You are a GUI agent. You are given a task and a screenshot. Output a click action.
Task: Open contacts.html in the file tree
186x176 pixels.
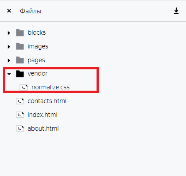click(x=47, y=101)
